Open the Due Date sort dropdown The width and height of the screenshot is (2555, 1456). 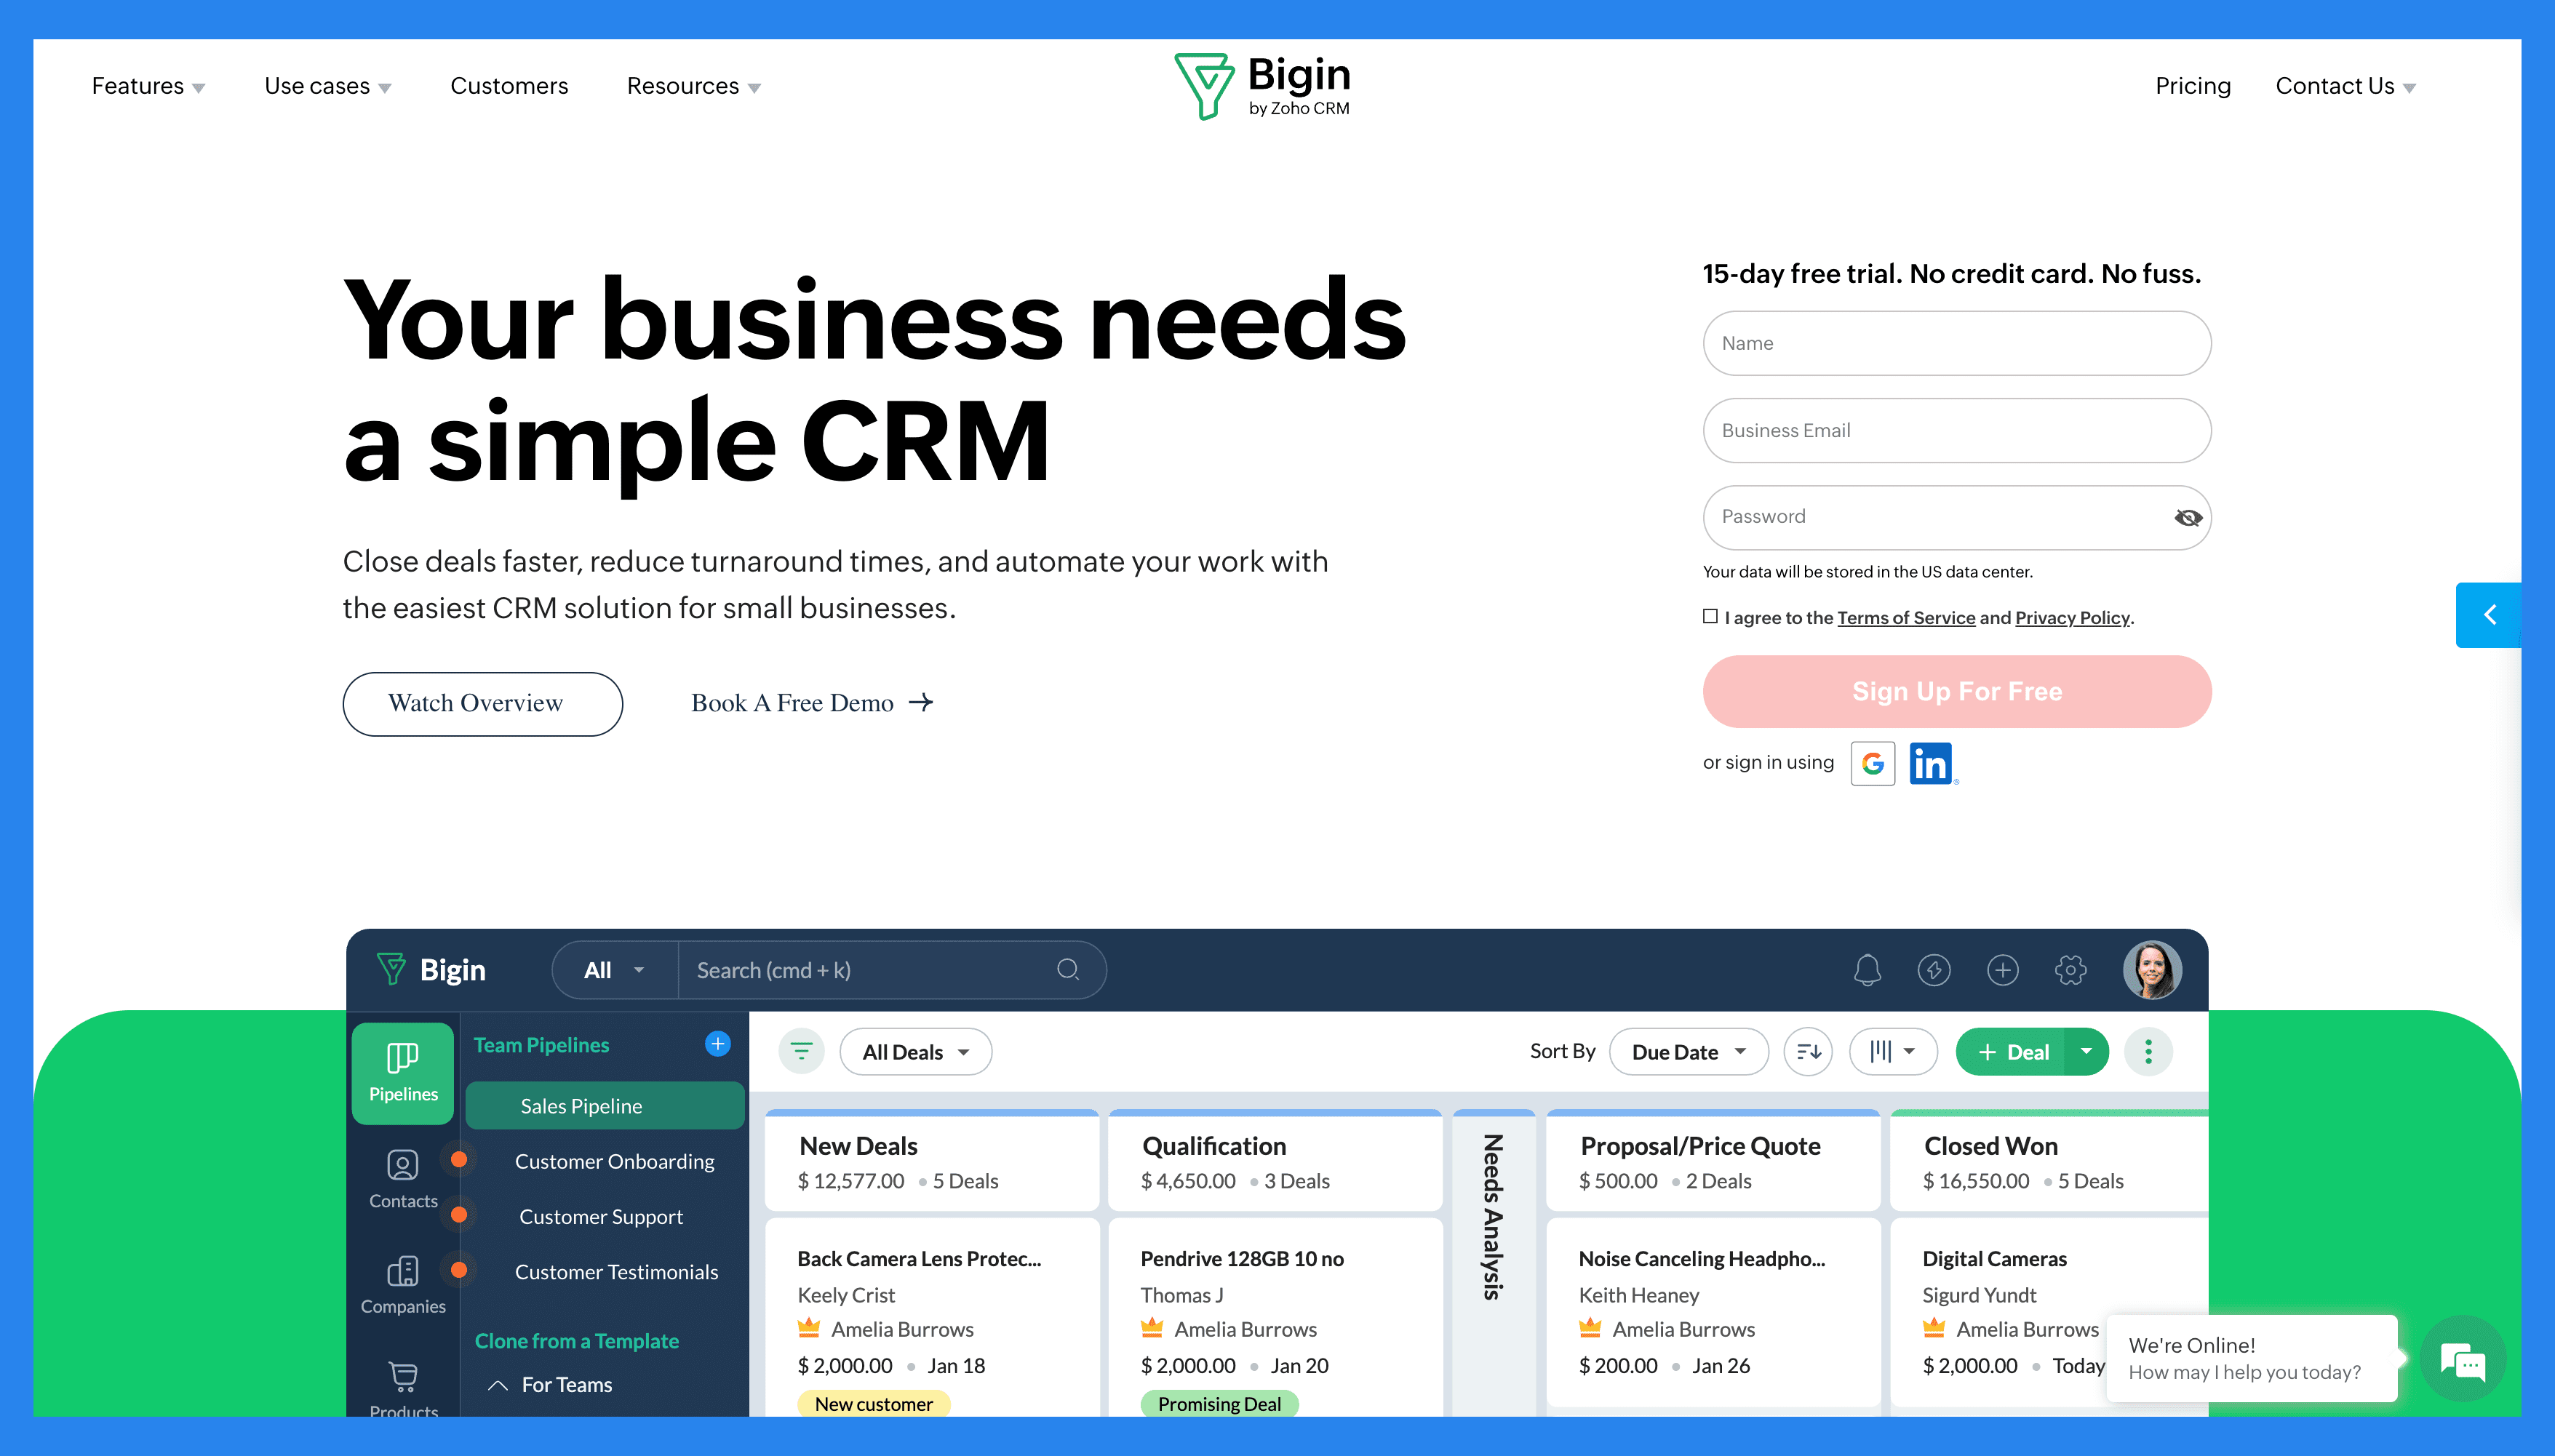coord(1689,1052)
